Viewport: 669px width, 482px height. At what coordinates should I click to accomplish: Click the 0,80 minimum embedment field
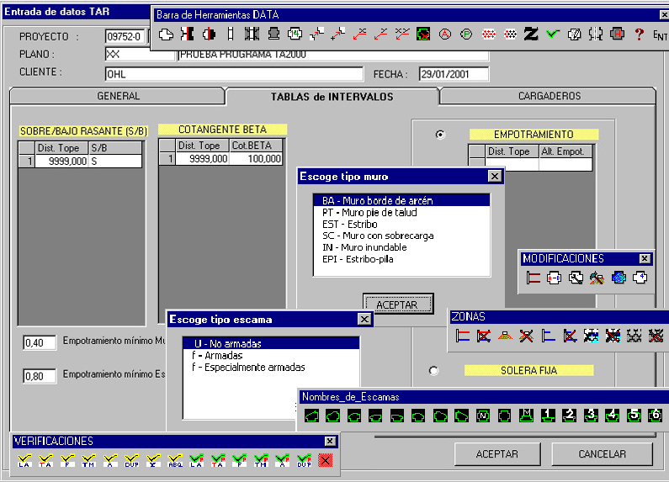pyautogui.click(x=40, y=376)
